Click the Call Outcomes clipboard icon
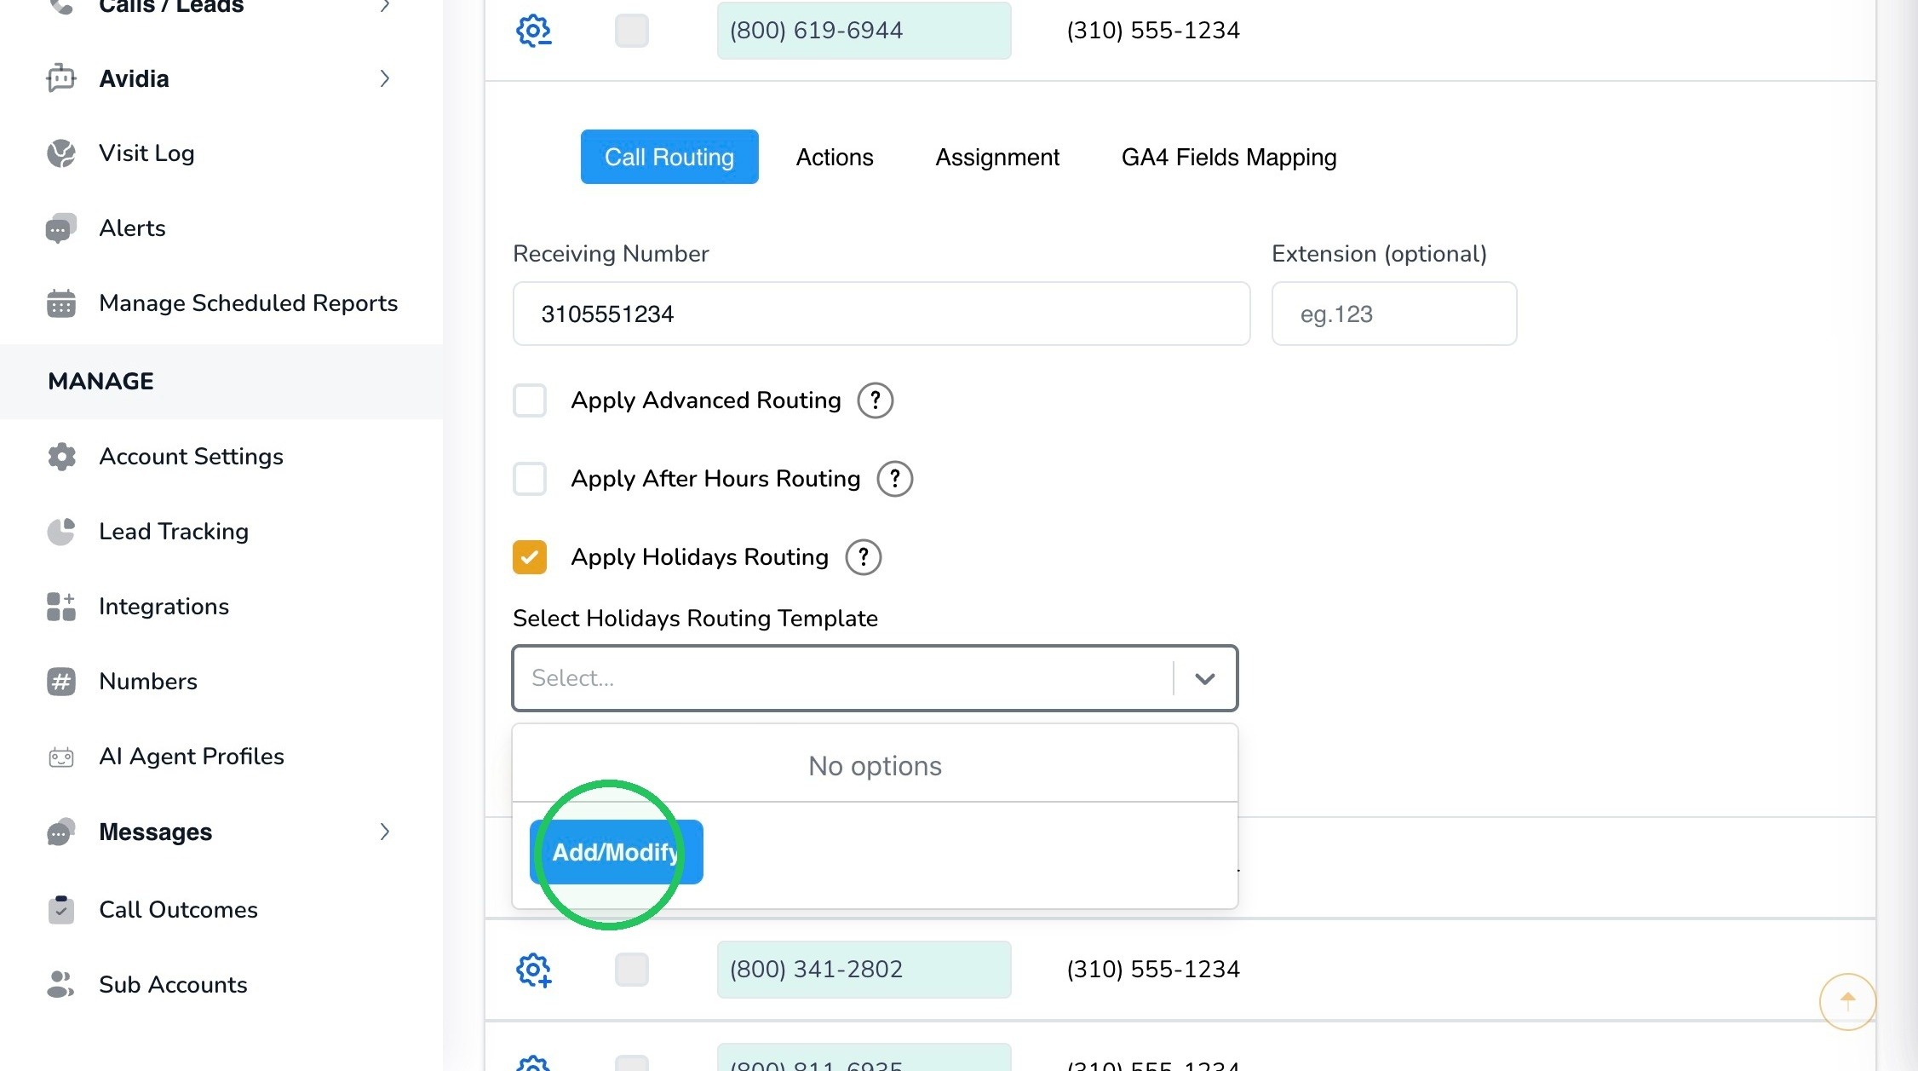The height and width of the screenshot is (1071, 1918). tap(61, 910)
